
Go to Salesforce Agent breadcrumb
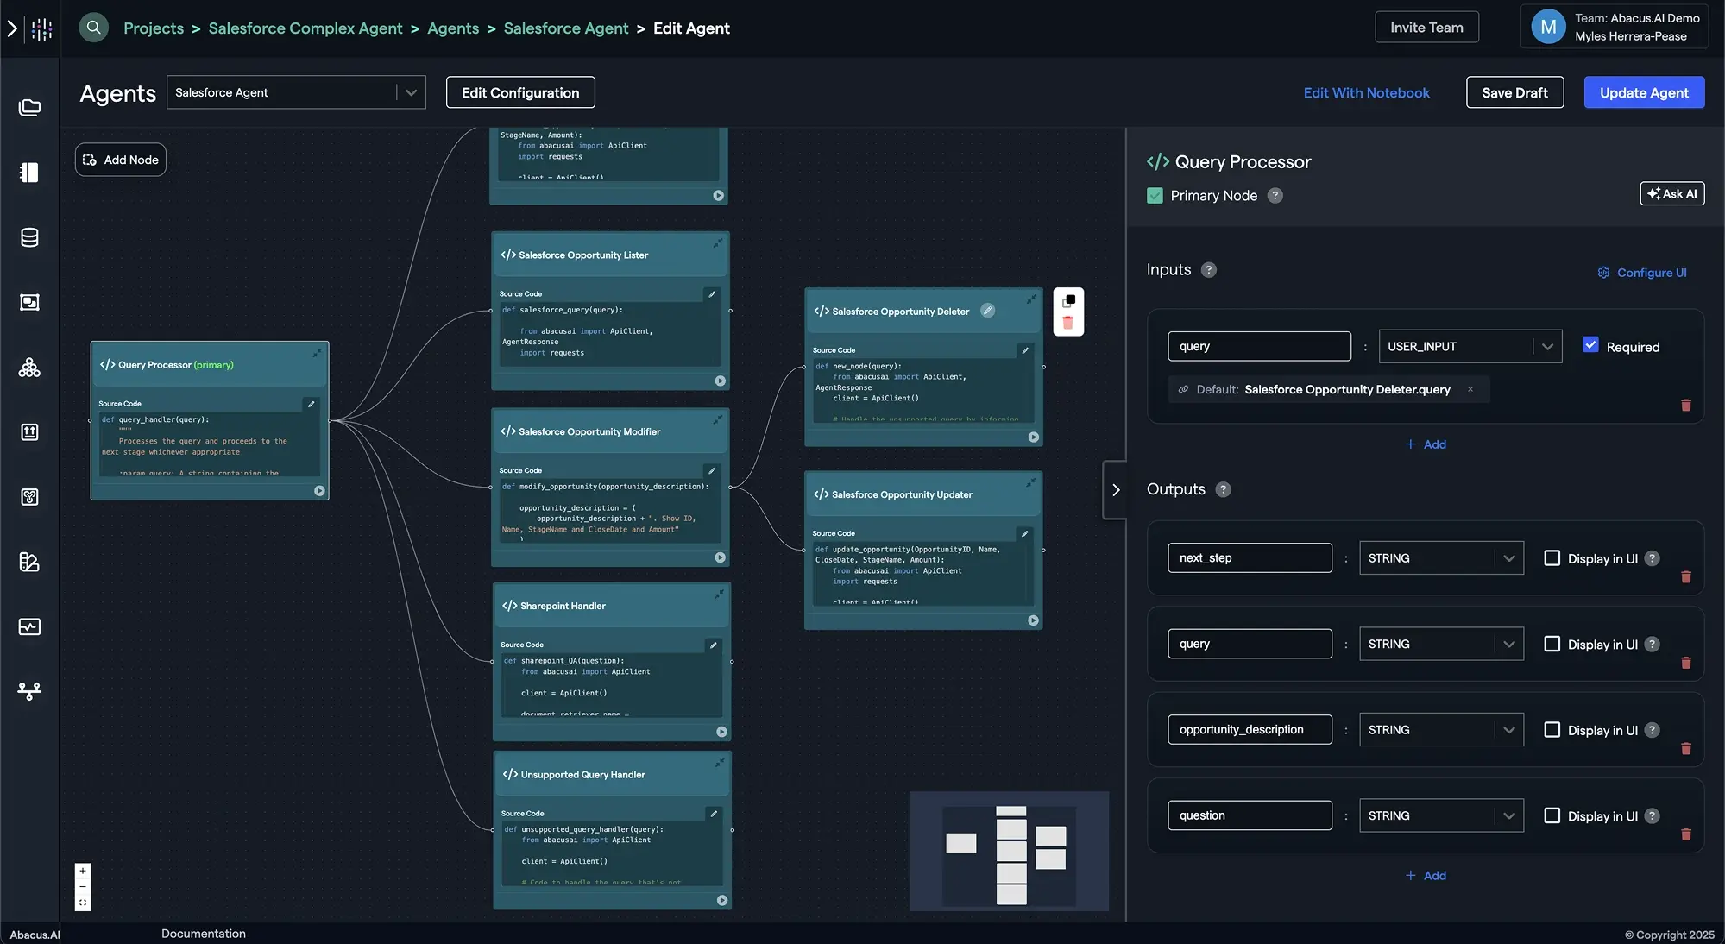pyautogui.click(x=566, y=28)
